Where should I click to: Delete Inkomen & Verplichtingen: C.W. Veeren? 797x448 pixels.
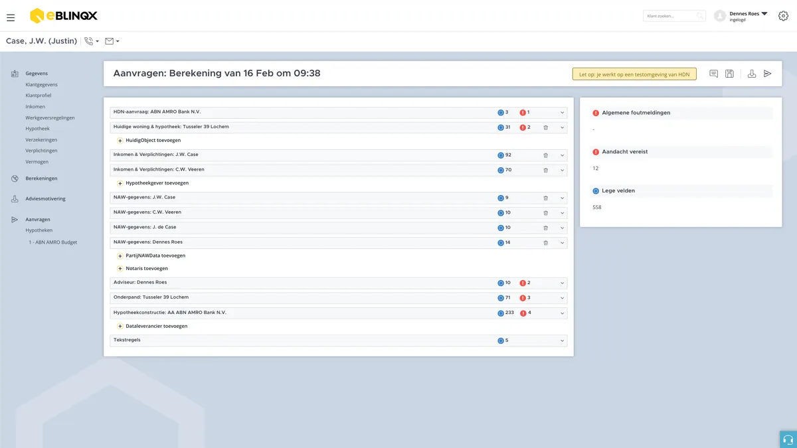(546, 170)
